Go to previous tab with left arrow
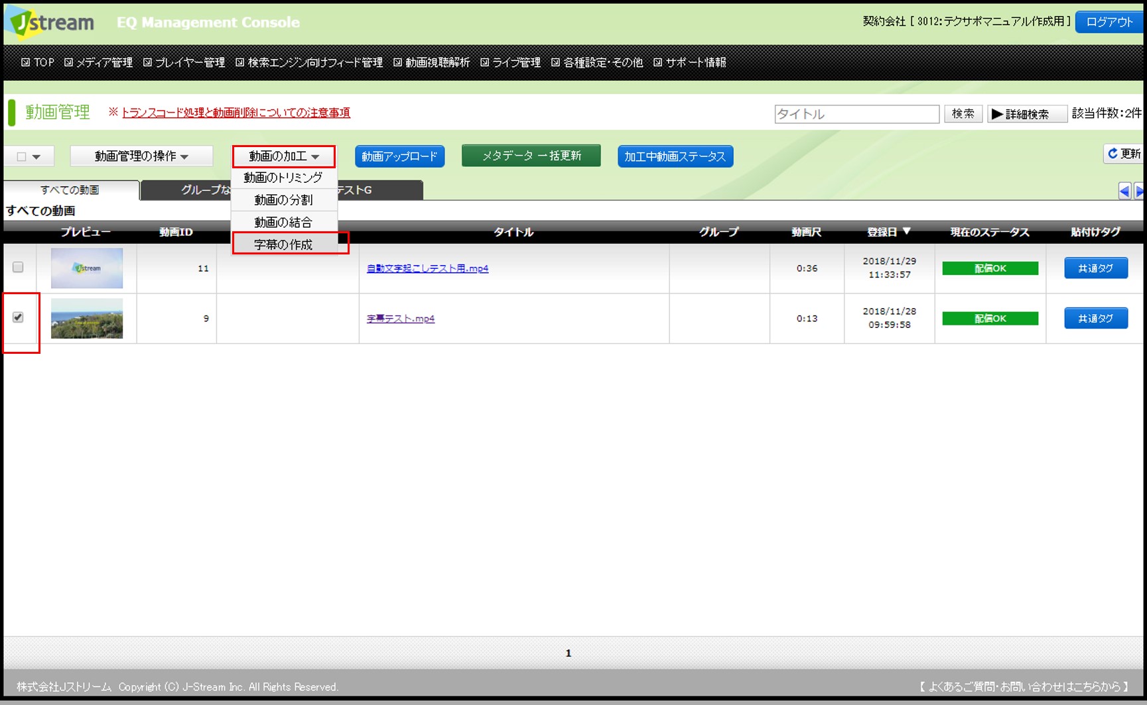 click(1124, 191)
